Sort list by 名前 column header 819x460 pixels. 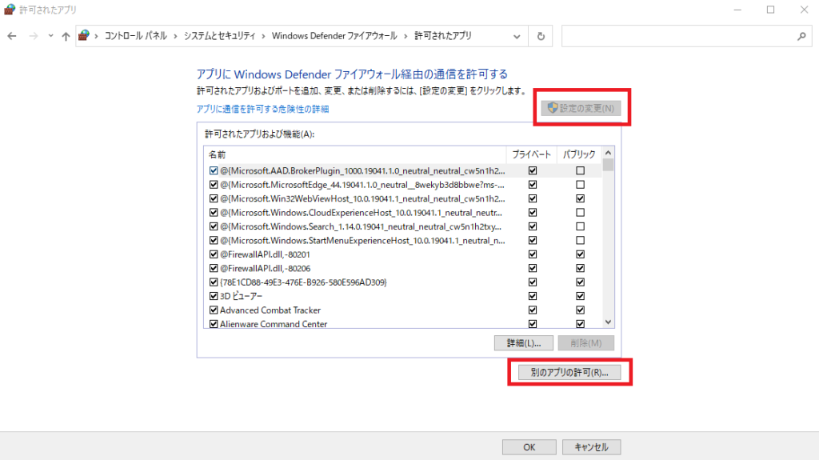click(354, 154)
